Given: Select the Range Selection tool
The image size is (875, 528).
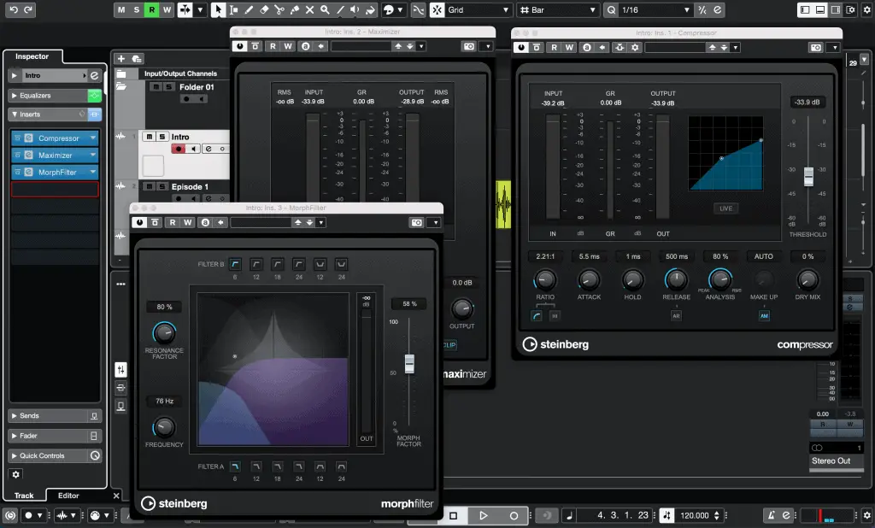Looking at the screenshot, I should [234, 9].
